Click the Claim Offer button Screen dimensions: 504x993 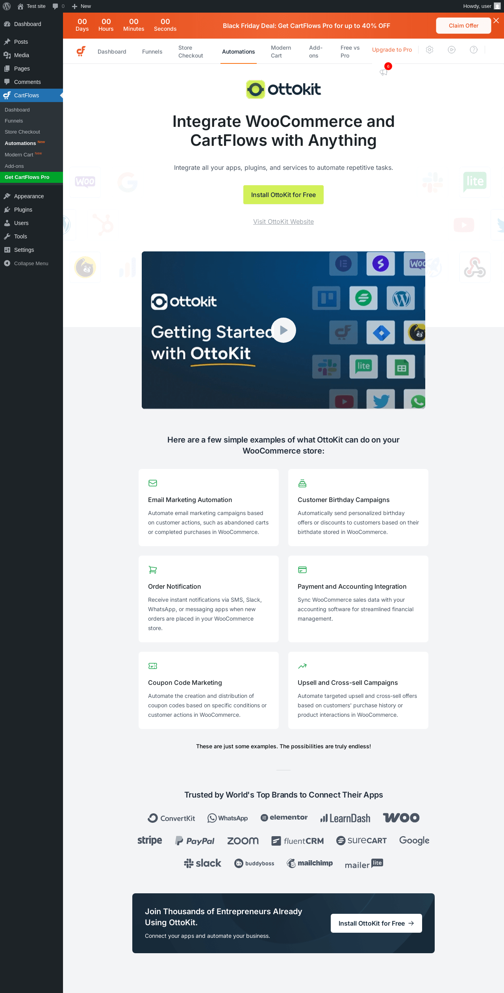pyautogui.click(x=463, y=26)
